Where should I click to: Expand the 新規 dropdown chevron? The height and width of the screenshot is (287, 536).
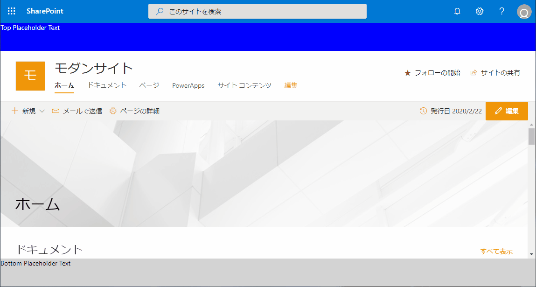click(x=42, y=111)
